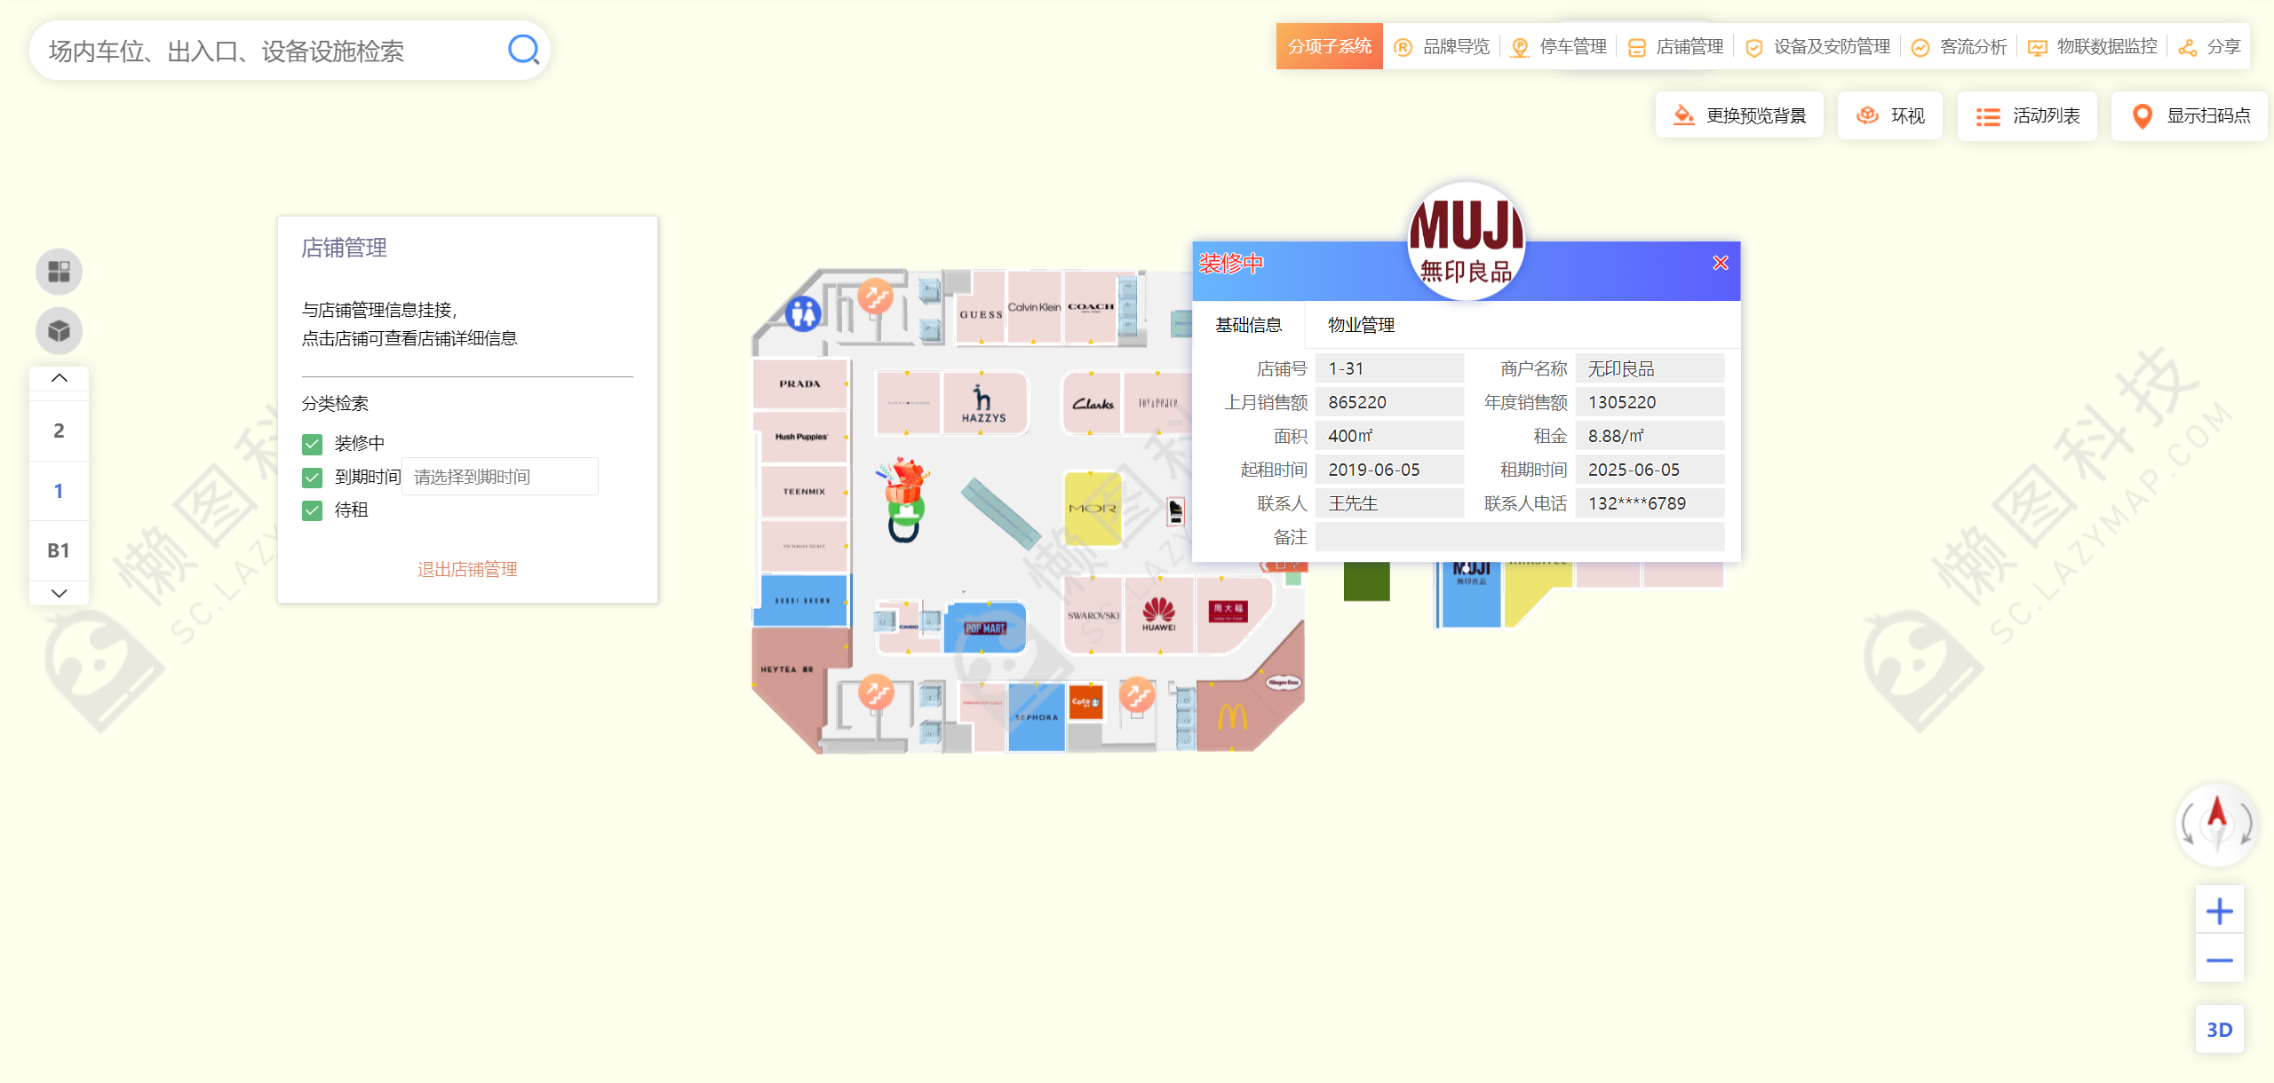The image size is (2274, 1083).
Task: Toggle the 待租 checkbox
Action: coord(312,510)
